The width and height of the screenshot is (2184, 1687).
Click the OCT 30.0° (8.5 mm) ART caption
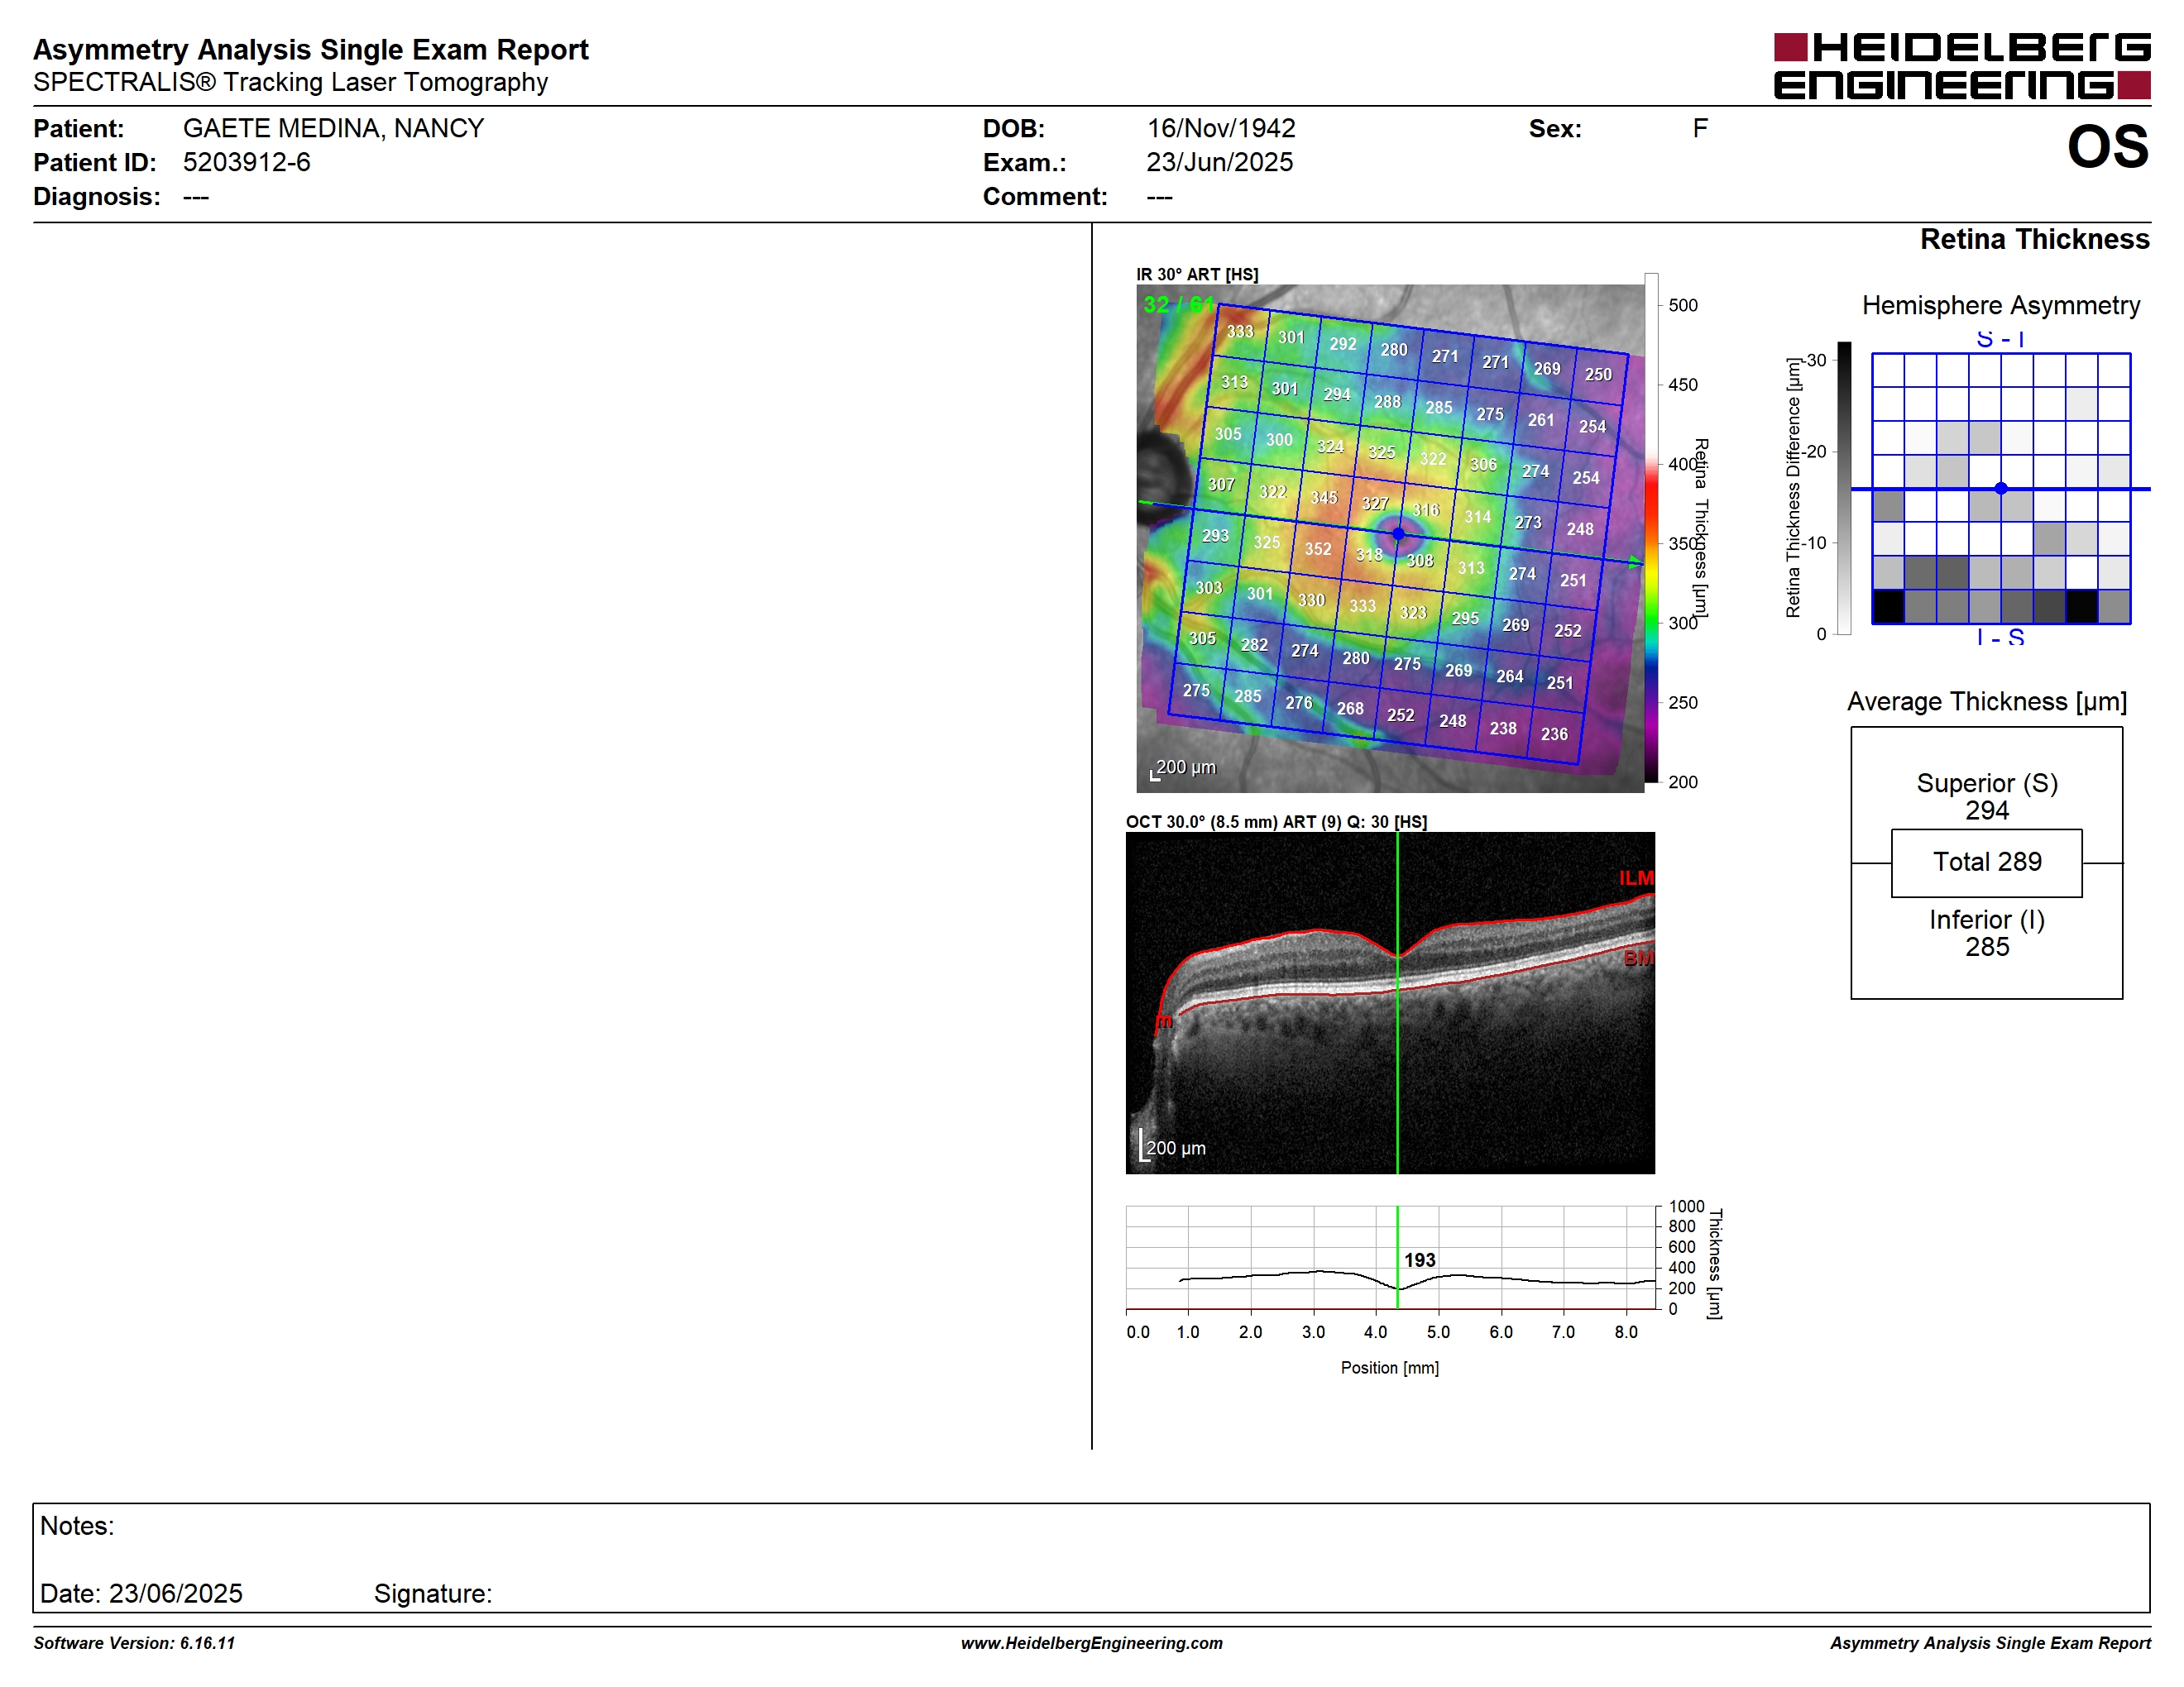pos(1276,821)
